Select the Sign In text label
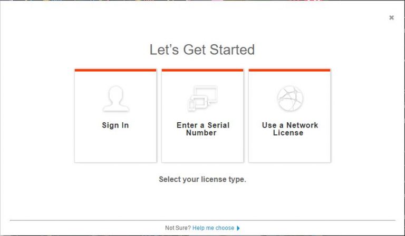Image resolution: width=405 pixels, height=236 pixels. point(115,125)
